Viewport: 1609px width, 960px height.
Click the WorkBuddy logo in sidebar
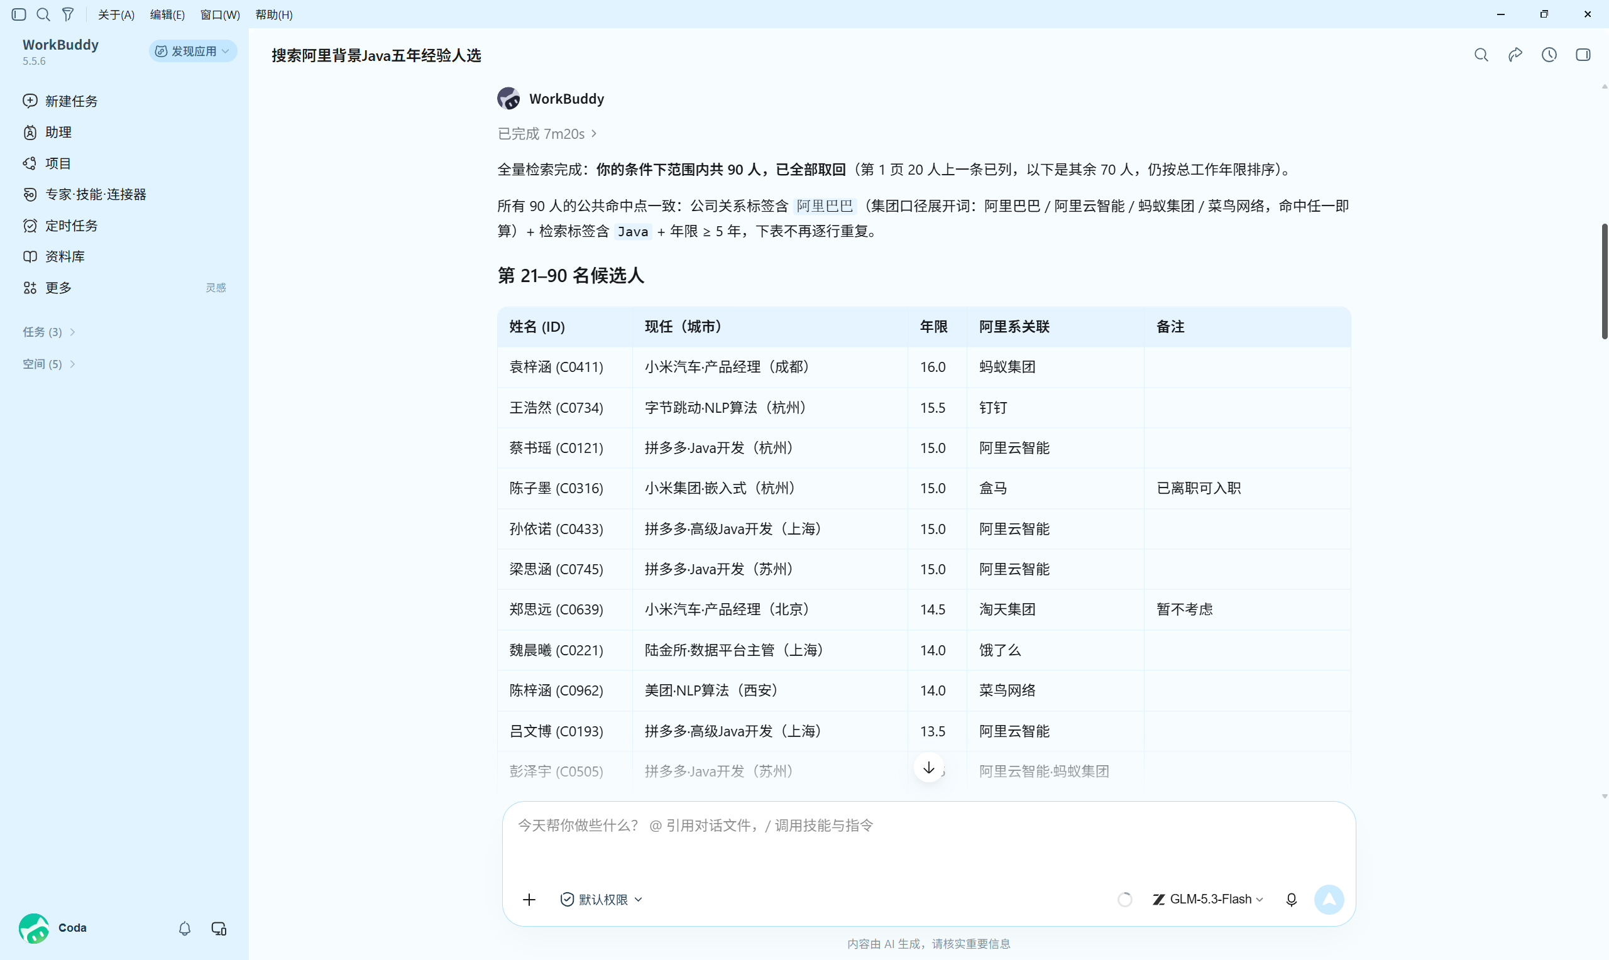coord(60,45)
